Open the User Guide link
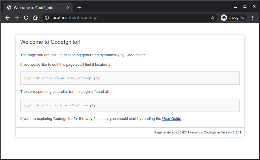The image size is (260, 160). (x=172, y=119)
